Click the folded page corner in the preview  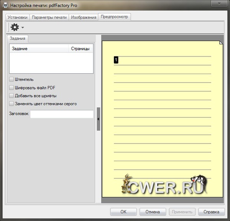pos(220,43)
